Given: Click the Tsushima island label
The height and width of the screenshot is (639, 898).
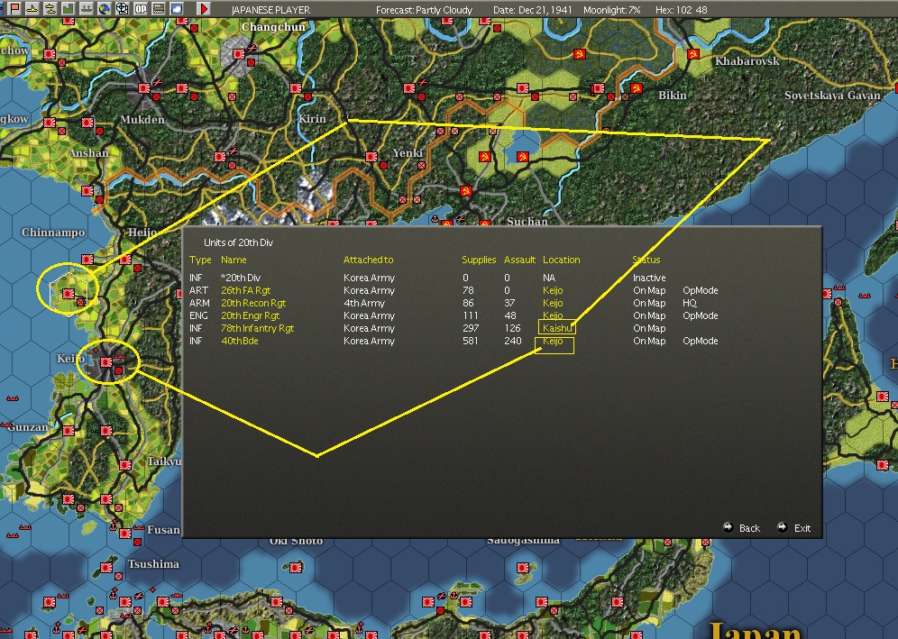Looking at the screenshot, I should 153,564.
